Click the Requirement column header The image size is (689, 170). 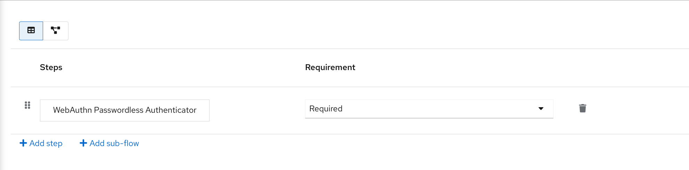point(330,67)
